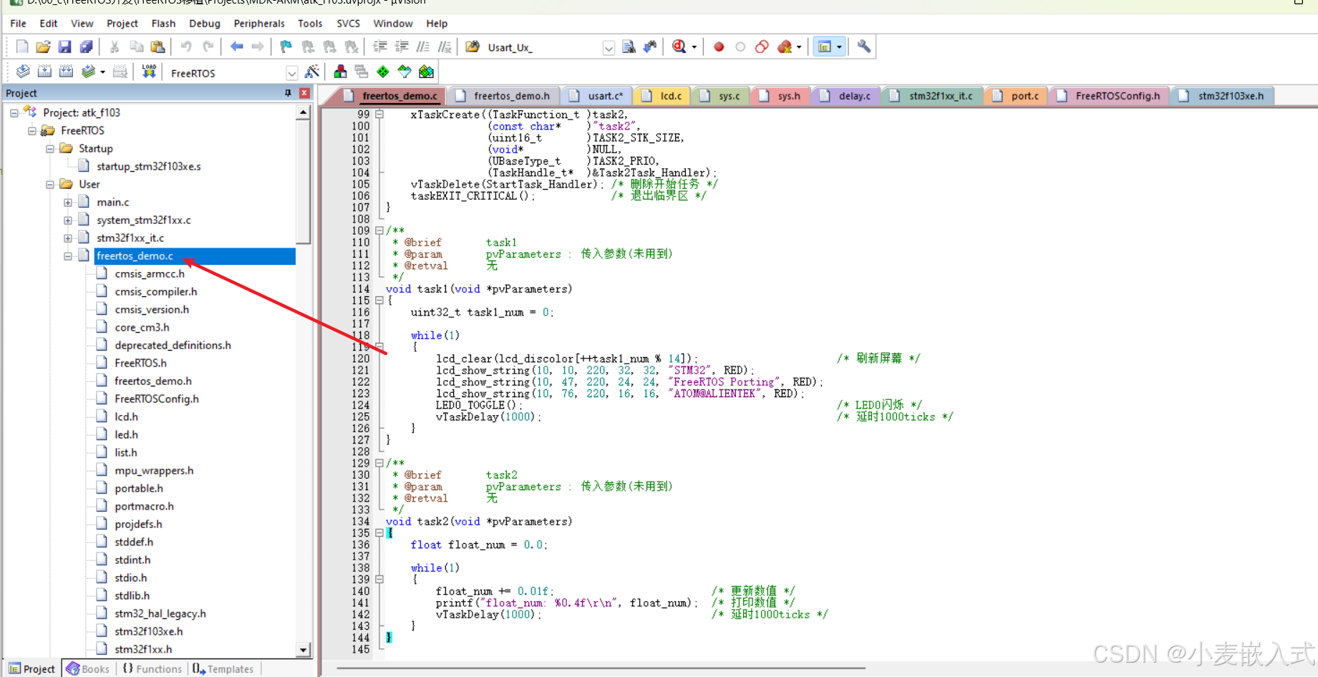This screenshot has height=677, width=1318.
Task: Open the target selection dropdown showing FreeRTOS
Action: (x=291, y=72)
